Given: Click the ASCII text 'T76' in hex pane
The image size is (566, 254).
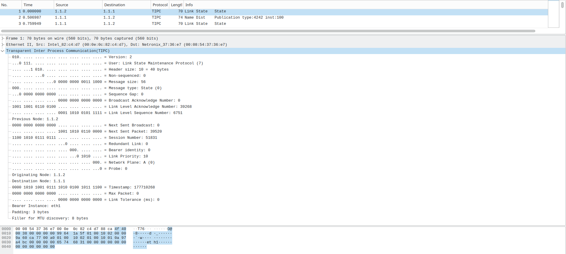Looking at the screenshot, I should (x=141, y=229).
